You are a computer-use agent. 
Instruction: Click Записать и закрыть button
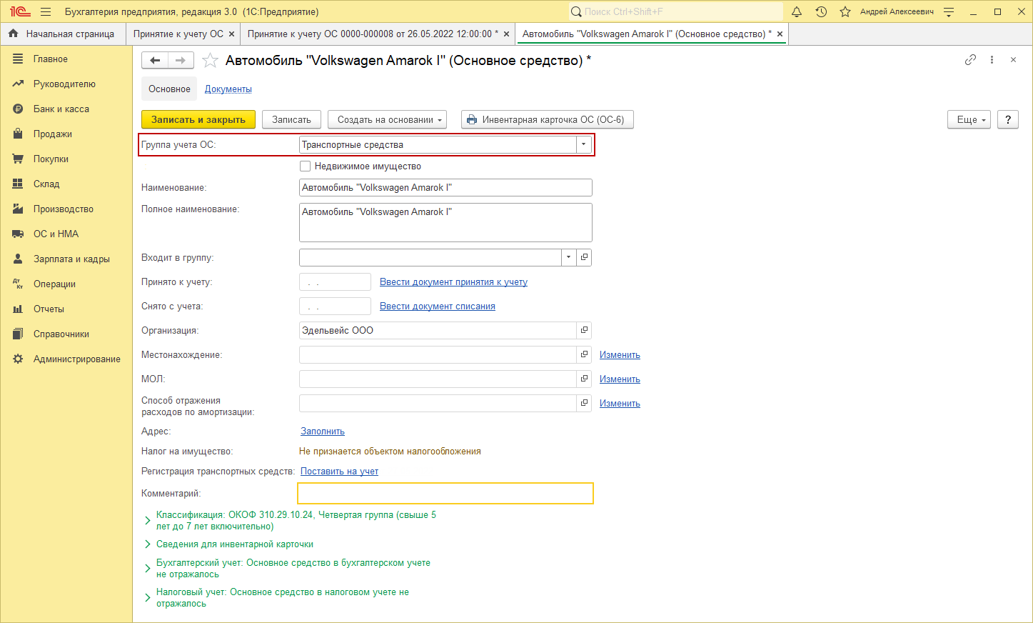pos(198,119)
